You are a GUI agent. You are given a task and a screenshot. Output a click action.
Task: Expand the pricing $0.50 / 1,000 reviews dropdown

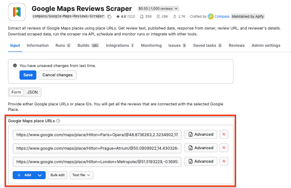pyautogui.click(x=158, y=8)
